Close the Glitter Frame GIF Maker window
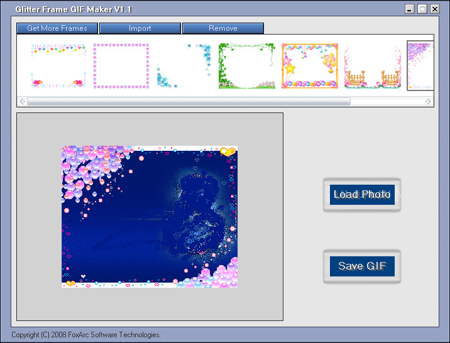Image resolution: width=450 pixels, height=343 pixels. [x=435, y=9]
